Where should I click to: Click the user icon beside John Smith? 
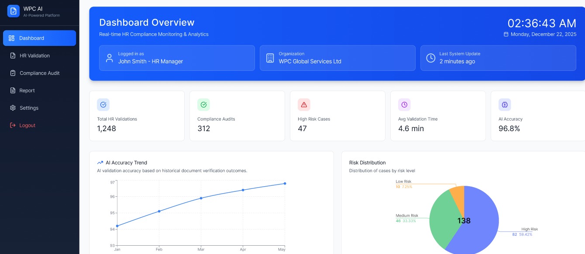(109, 58)
